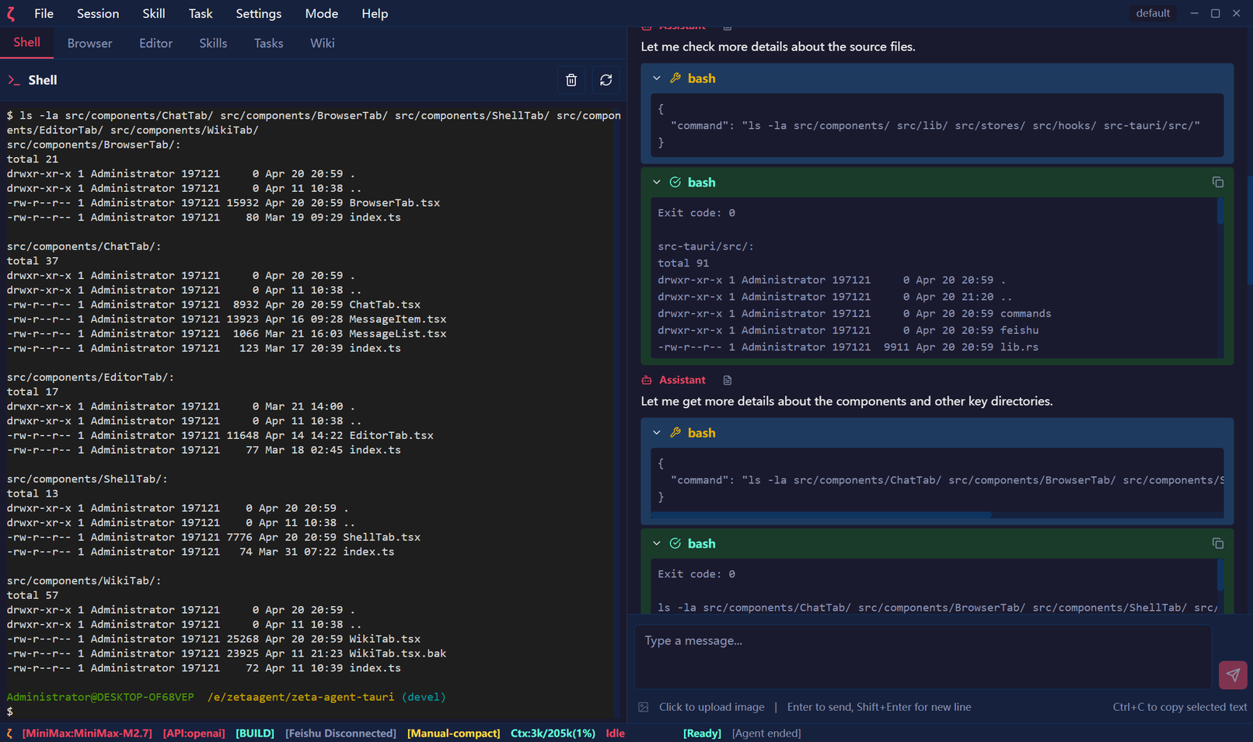This screenshot has width=1253, height=742.
Task: Collapse the bash result showing src-tauri listing
Action: (x=657, y=183)
